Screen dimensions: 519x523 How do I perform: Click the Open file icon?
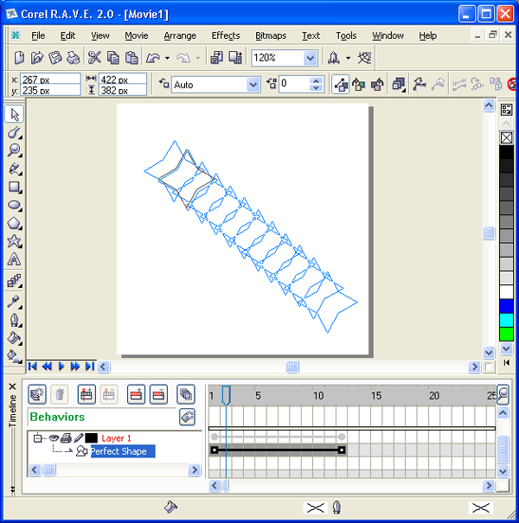(x=37, y=58)
